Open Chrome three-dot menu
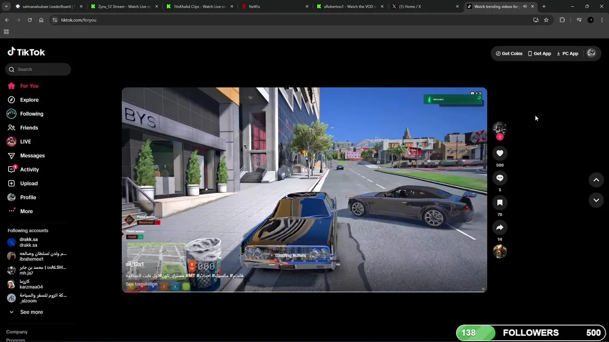Viewport: 609px width, 342px height. pos(602,20)
